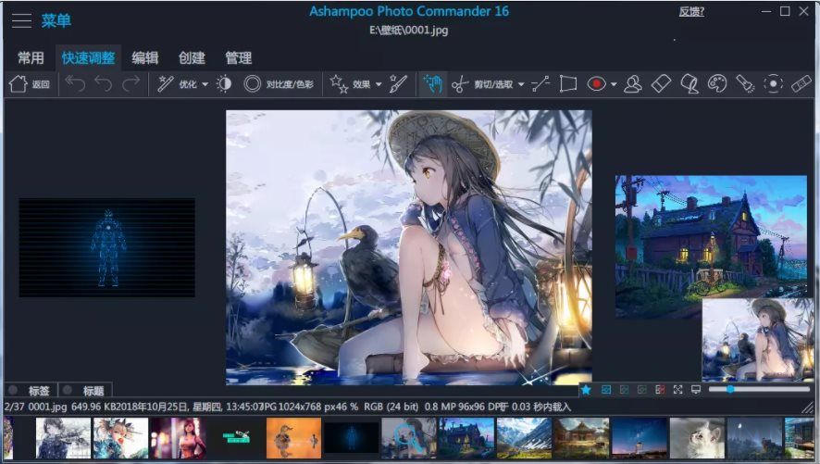Expand the red-eye tool dropdown arrow
The width and height of the screenshot is (820, 464).
(x=614, y=84)
